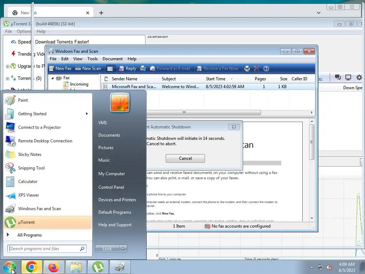Open Help question mark icon in Fax toolbar
The image size is (365, 274).
pos(266,68)
